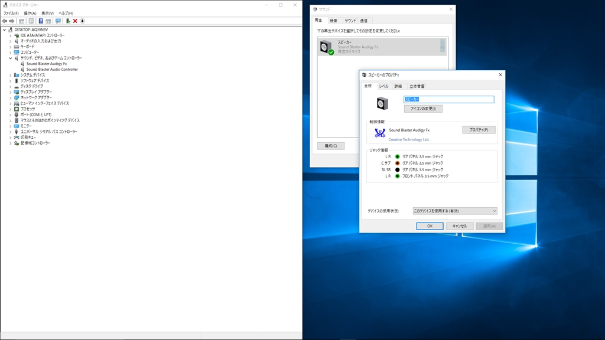Click the コンピューター monitor icon
This screenshot has width=605, height=340.
pos(17,53)
